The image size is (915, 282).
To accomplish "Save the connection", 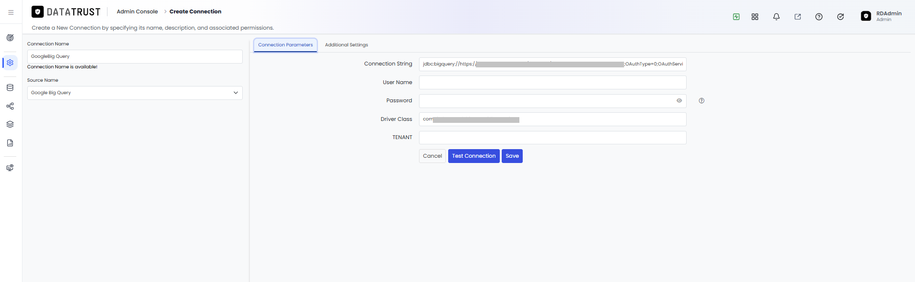I will pyautogui.click(x=512, y=156).
